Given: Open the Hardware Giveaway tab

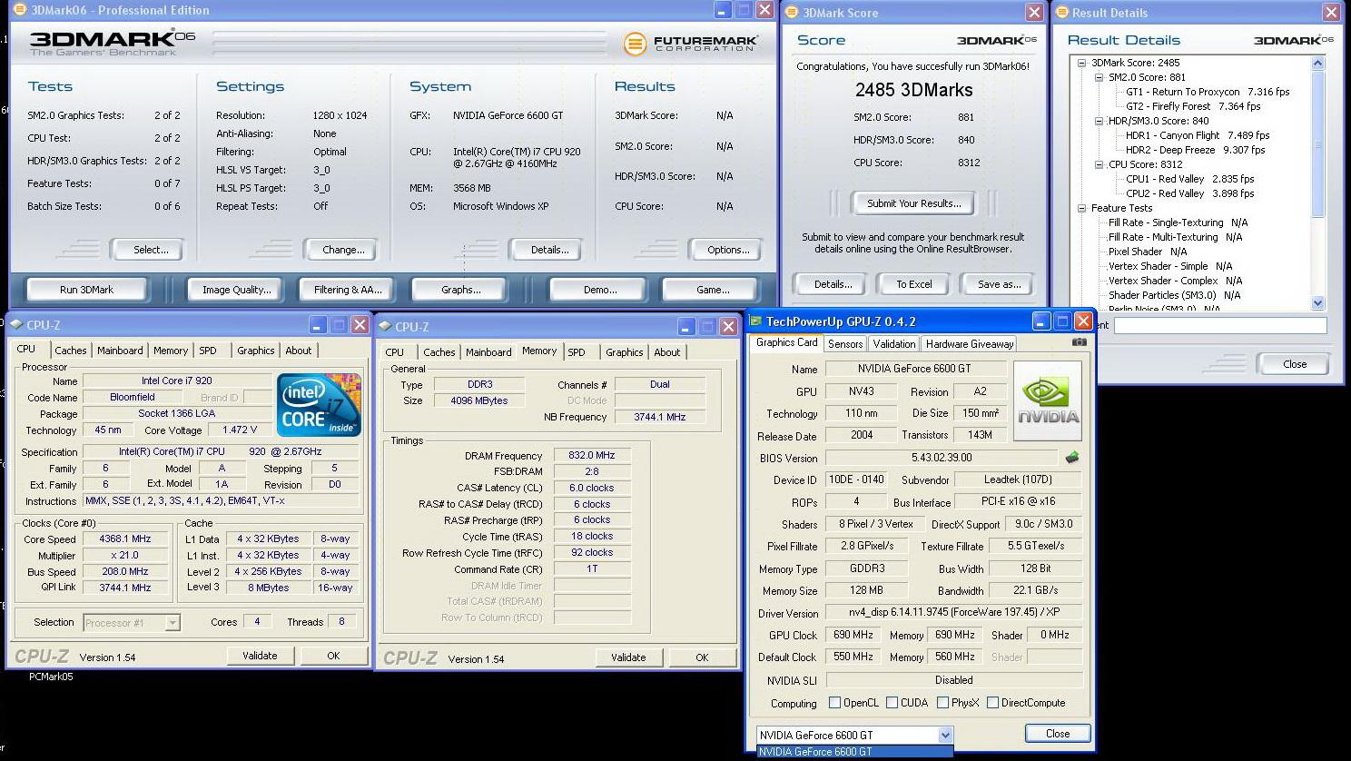Looking at the screenshot, I should click(970, 344).
